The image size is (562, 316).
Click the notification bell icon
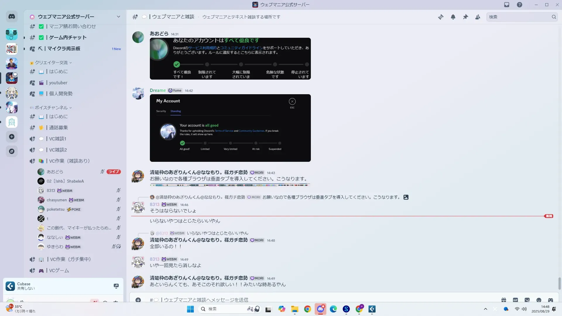coord(453,17)
